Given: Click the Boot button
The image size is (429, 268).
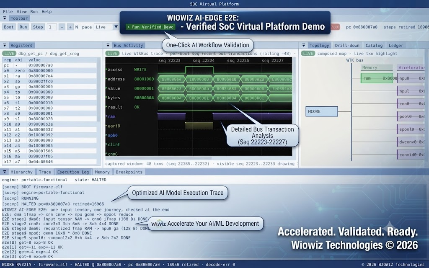Looking at the screenshot, I should pos(9,27).
